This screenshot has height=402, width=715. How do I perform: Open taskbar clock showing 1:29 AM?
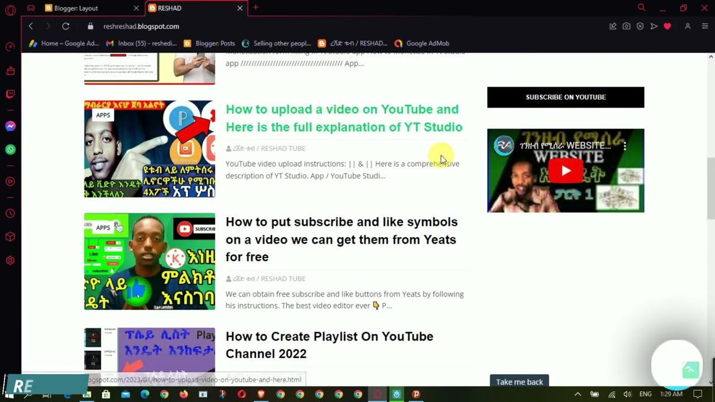[x=671, y=394]
